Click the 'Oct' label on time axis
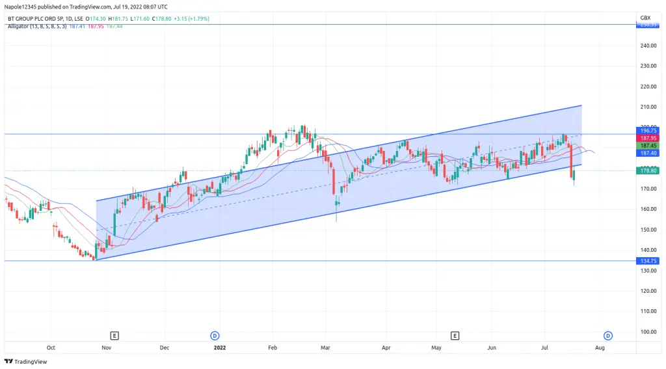 click(x=51, y=348)
